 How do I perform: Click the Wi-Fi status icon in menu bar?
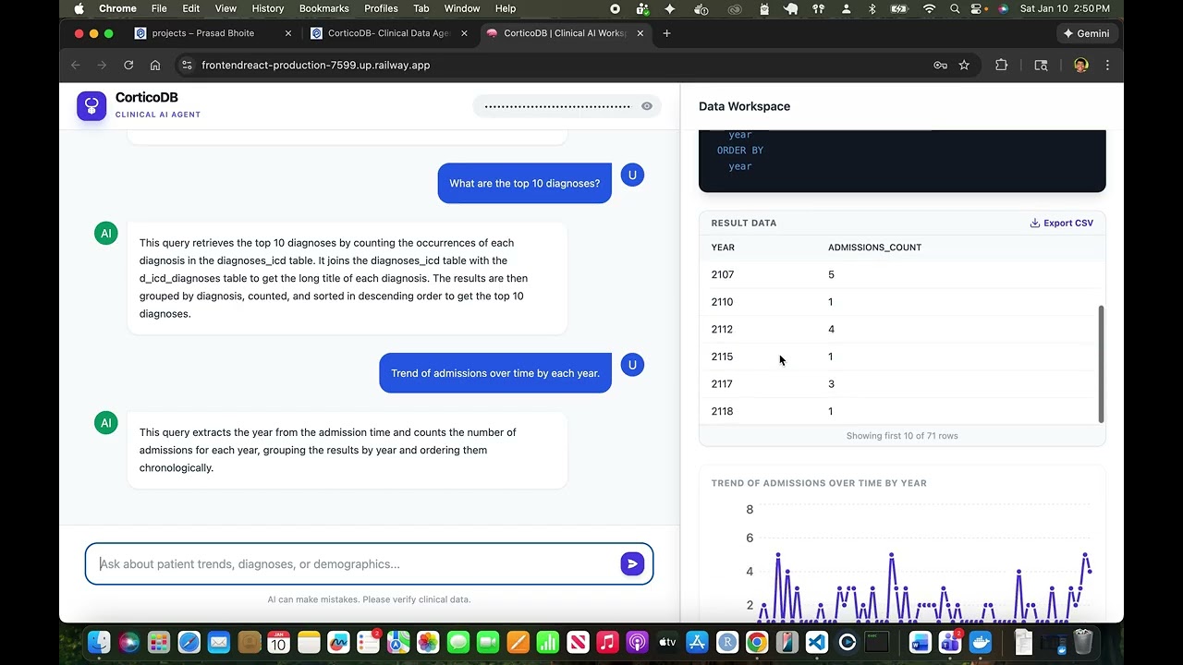[929, 8]
